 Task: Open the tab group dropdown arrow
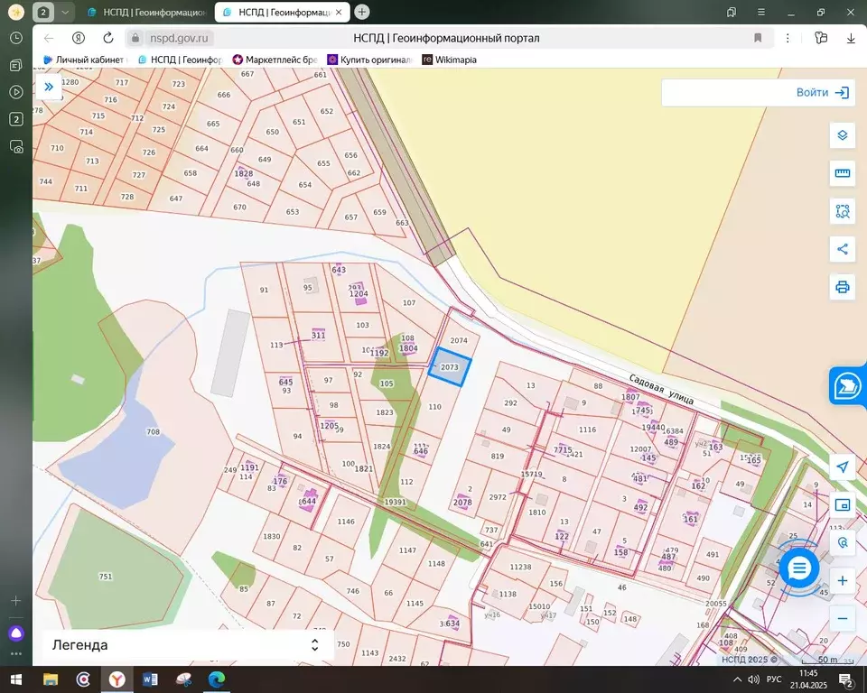pos(65,12)
